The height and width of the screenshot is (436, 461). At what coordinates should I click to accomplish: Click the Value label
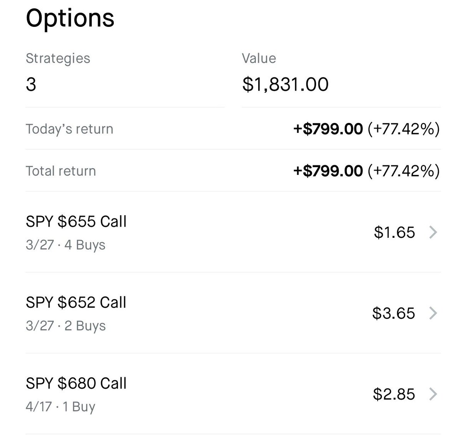tap(259, 58)
